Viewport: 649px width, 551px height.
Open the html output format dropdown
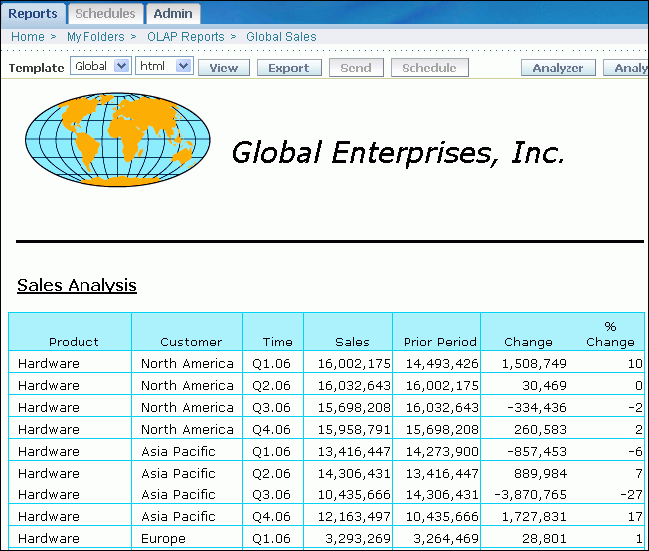pyautogui.click(x=164, y=67)
